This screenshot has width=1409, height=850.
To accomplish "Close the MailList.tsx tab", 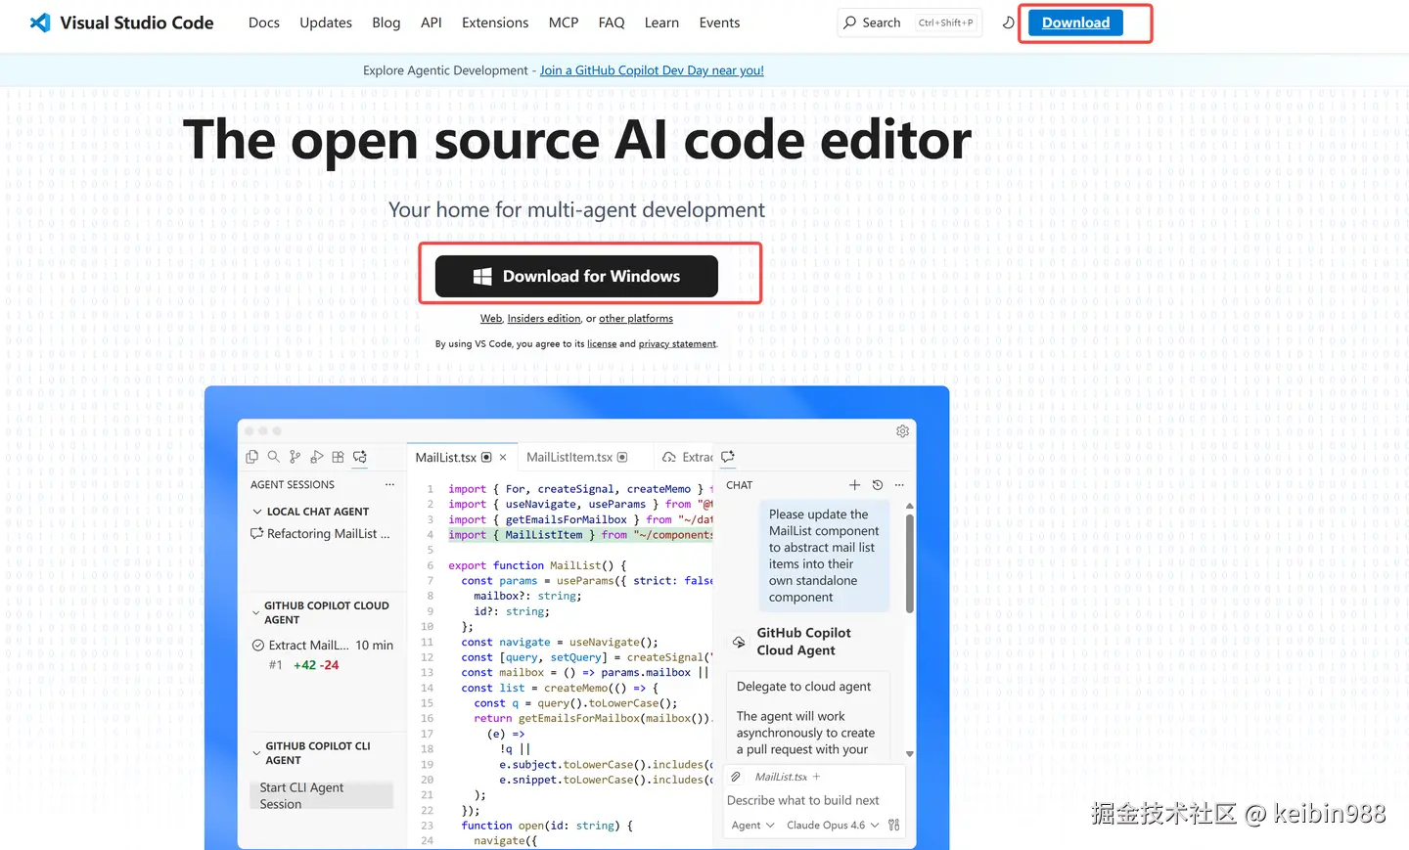I will click(503, 457).
